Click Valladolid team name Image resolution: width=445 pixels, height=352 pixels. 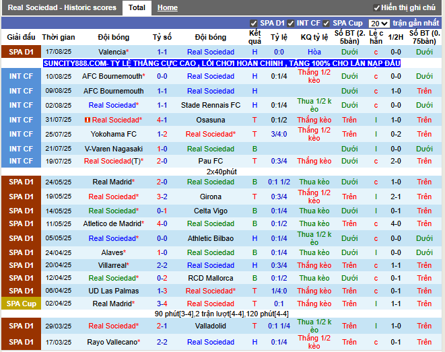click(x=211, y=326)
